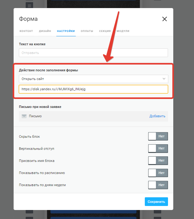Select the Оплаты tab
The height and width of the screenshot is (219, 194).
pos(87,31)
